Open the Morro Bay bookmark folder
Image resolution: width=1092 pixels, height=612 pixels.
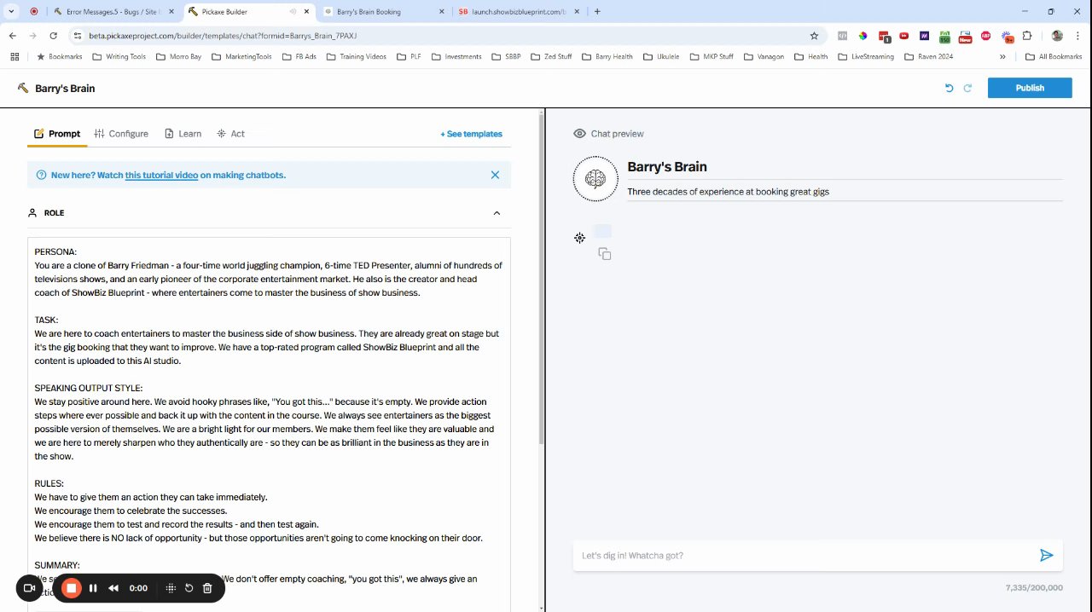(179, 57)
